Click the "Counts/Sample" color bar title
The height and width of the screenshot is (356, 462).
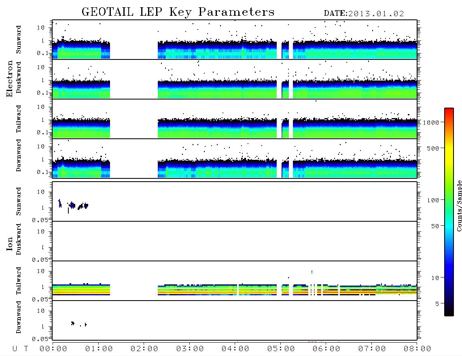click(459, 206)
